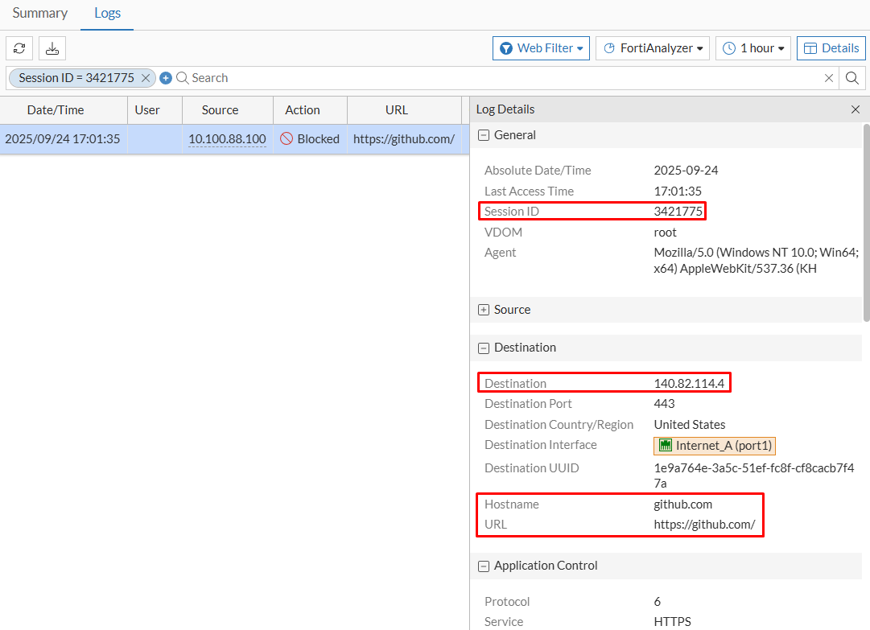Switch to the Summary tab

pos(40,13)
